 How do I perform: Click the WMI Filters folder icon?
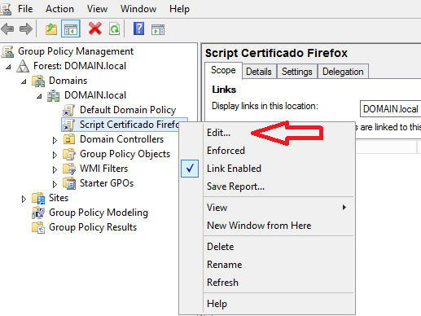pos(69,169)
